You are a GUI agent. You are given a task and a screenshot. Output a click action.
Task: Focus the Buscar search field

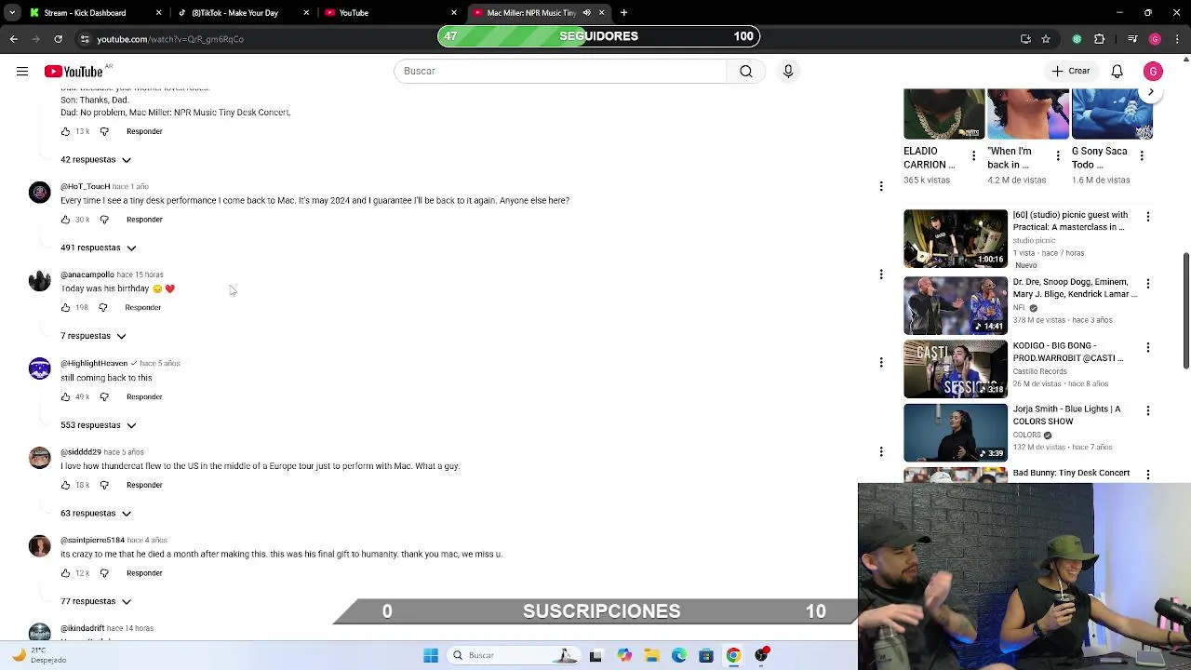560,71
